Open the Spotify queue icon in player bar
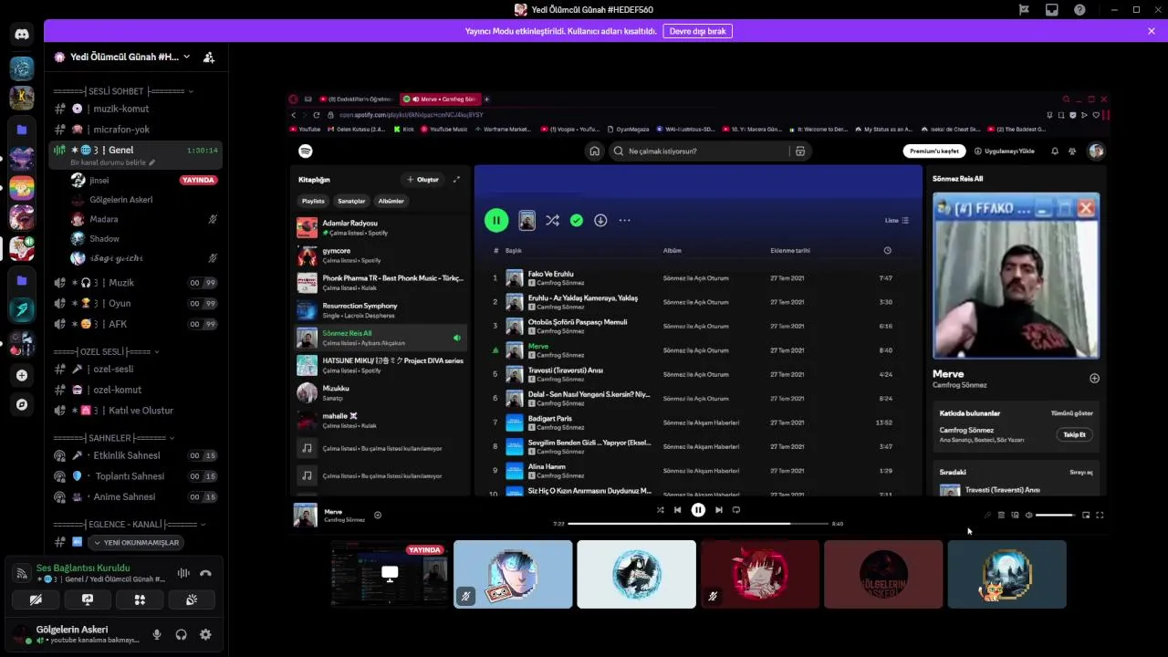 coord(1001,515)
